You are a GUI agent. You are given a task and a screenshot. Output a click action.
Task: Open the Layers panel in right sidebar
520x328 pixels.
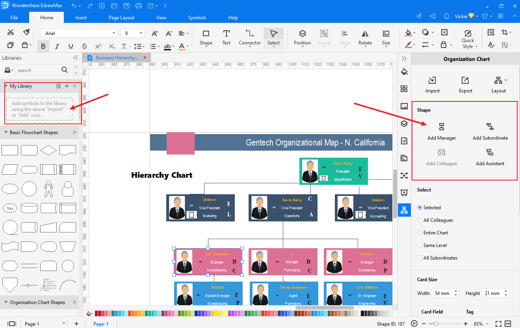point(404,123)
